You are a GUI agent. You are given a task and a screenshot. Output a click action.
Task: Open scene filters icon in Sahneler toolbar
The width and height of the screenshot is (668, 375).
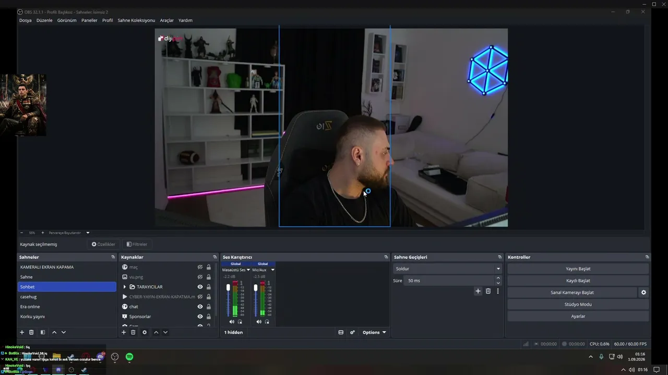(x=43, y=332)
